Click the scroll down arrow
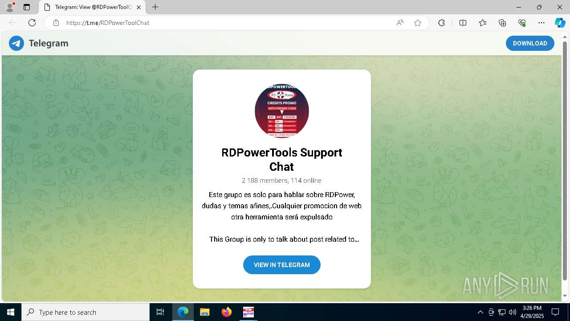The height and width of the screenshot is (321, 570). click(x=565, y=296)
